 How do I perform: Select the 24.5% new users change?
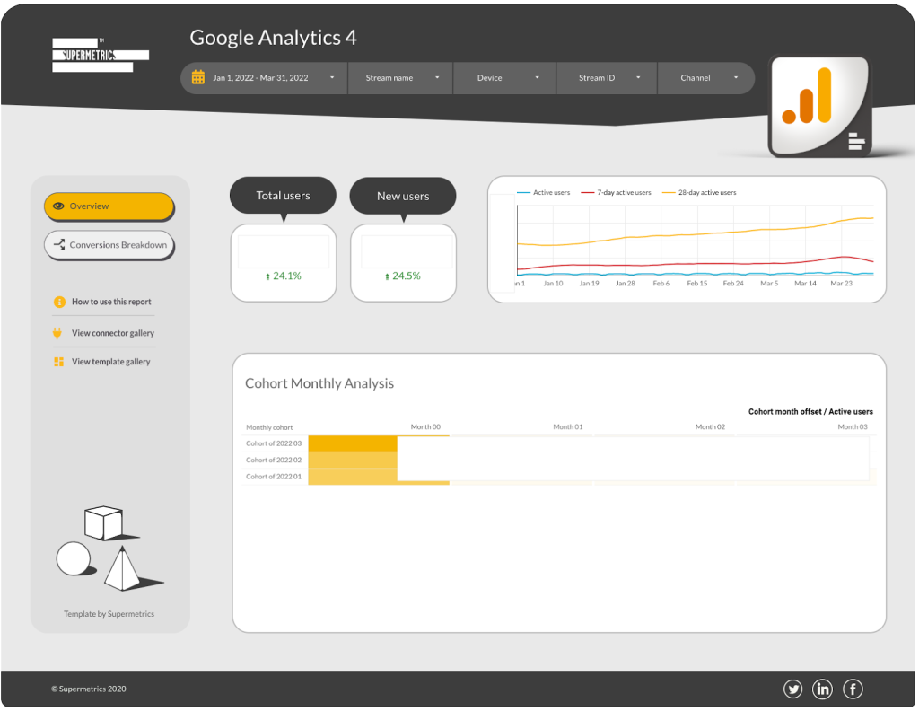pos(403,276)
